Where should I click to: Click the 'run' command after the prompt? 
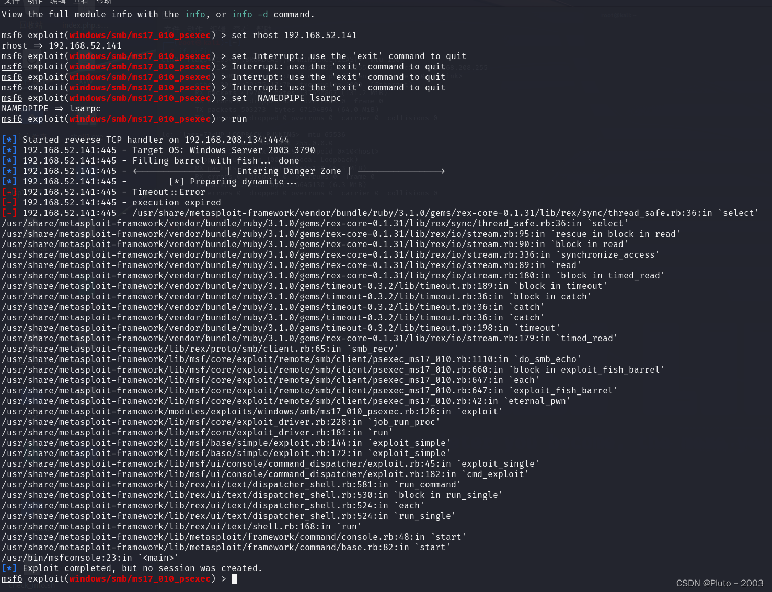(239, 119)
